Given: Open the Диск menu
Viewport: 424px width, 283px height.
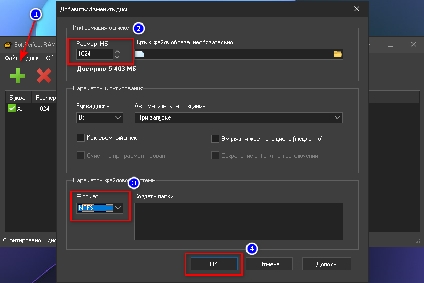Looking at the screenshot, I should tap(32, 58).
